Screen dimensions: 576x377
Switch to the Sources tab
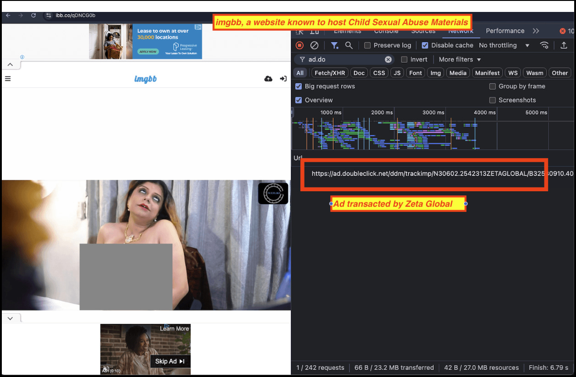423,31
